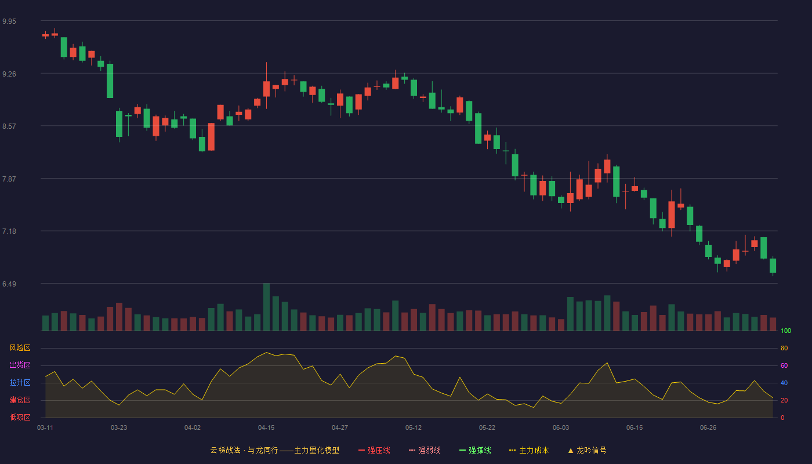This screenshot has width=812, height=464.
Task: Select the 低吸区 zone label
Action: (20, 417)
